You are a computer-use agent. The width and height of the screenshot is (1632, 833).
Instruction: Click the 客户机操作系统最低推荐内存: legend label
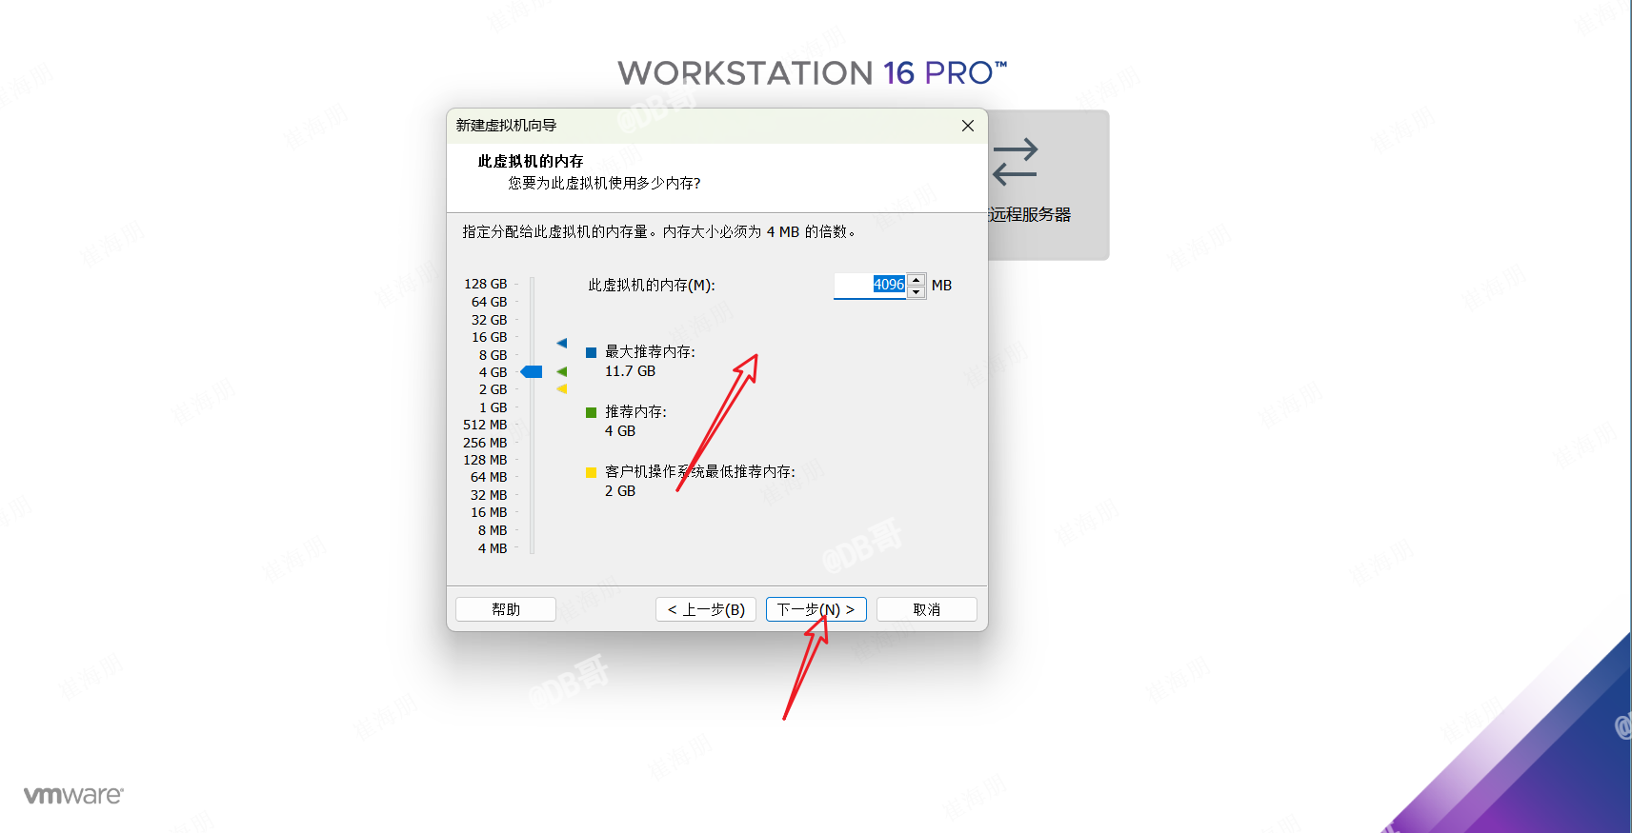(700, 472)
